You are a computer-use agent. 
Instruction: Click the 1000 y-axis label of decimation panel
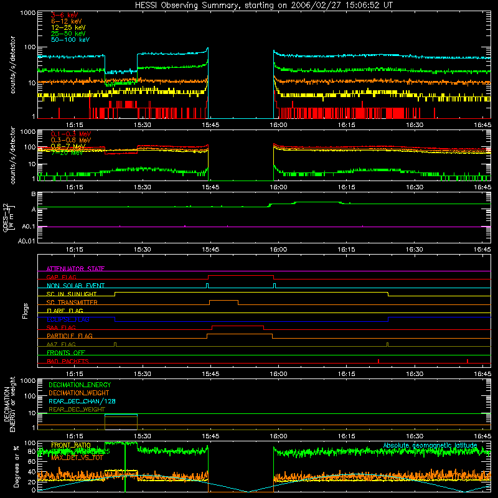click(28, 380)
